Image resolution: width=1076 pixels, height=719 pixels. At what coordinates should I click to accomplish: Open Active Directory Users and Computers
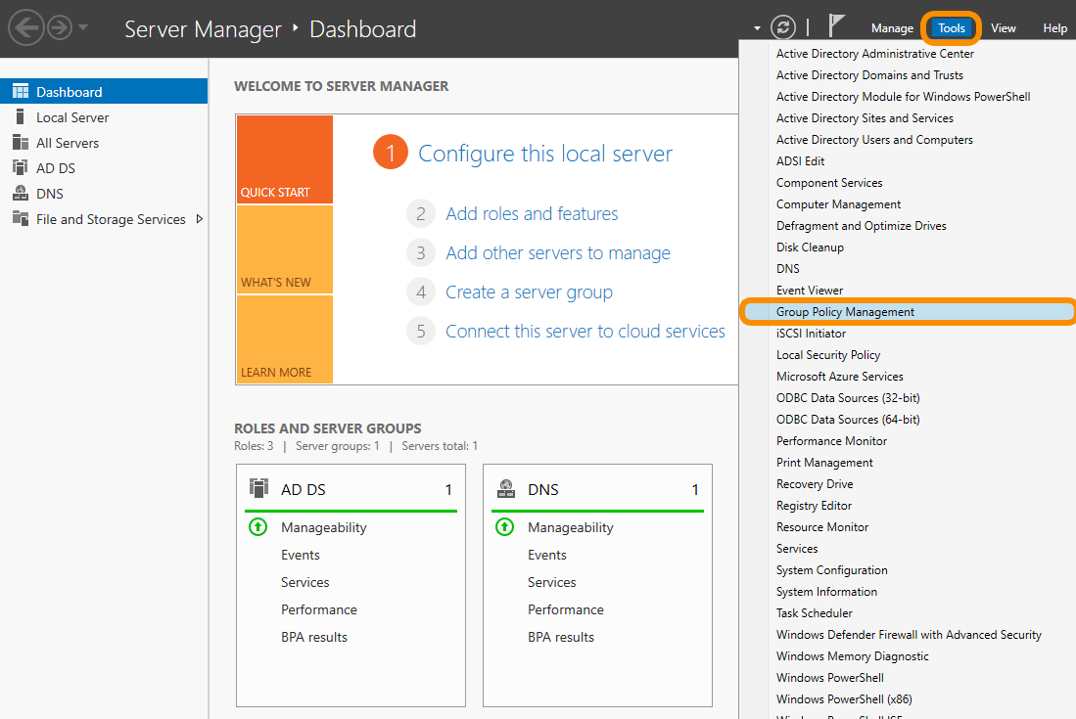point(874,139)
